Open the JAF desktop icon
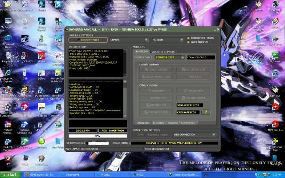The height and width of the screenshot is (178, 285). coord(25,74)
